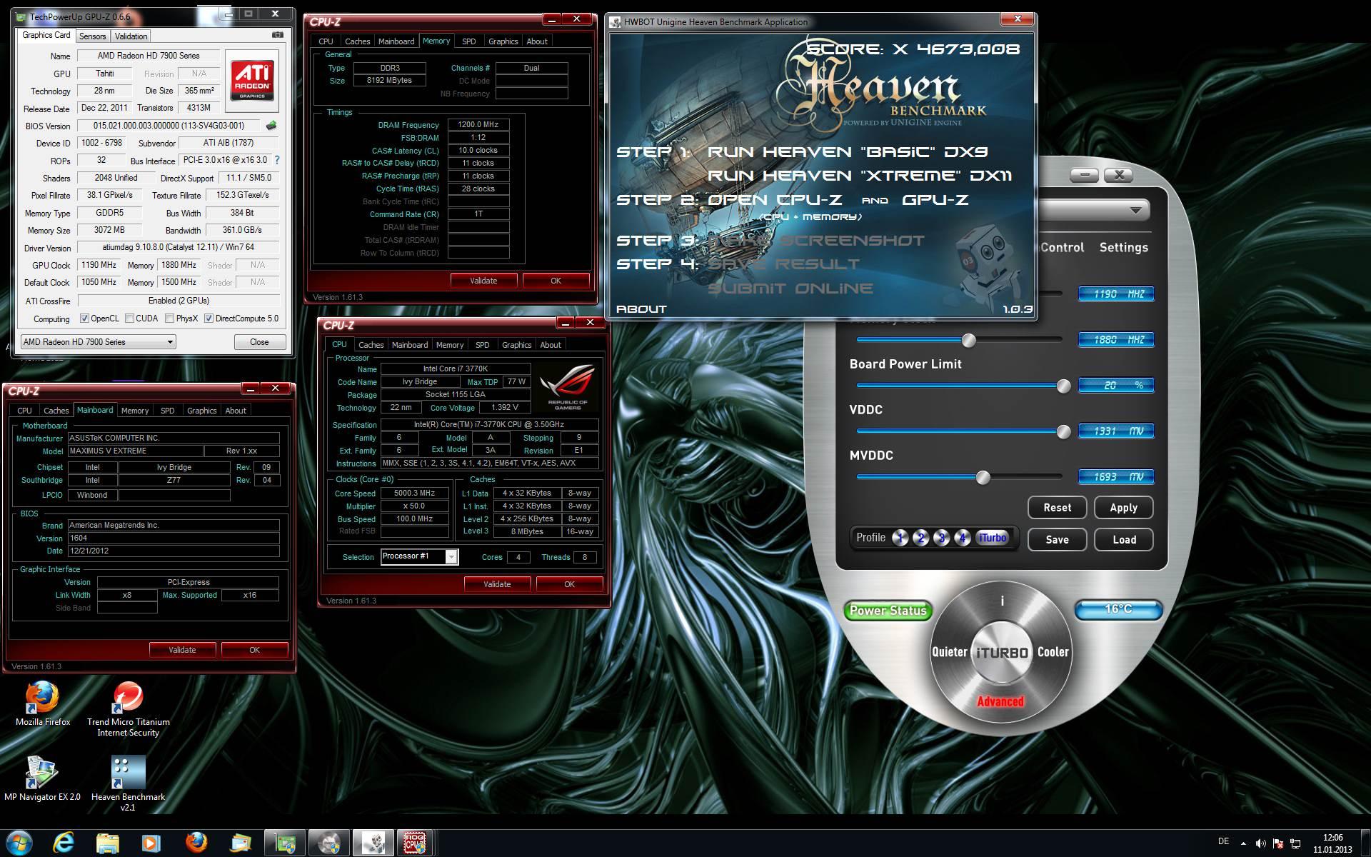This screenshot has height=857, width=1371.
Task: Click iTurbo Load button
Action: (x=1124, y=539)
